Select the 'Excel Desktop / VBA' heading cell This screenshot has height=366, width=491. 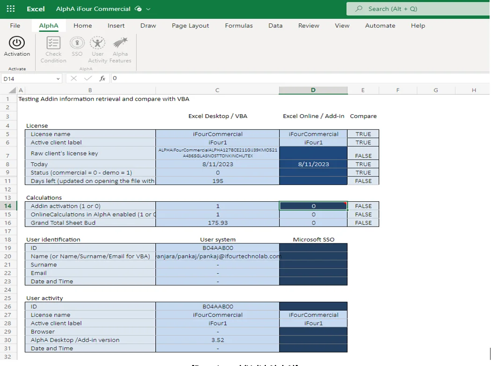click(x=218, y=116)
